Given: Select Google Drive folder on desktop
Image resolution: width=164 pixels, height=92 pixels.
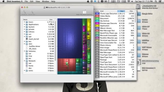Looking at the screenshot, I should click(x=139, y=14).
